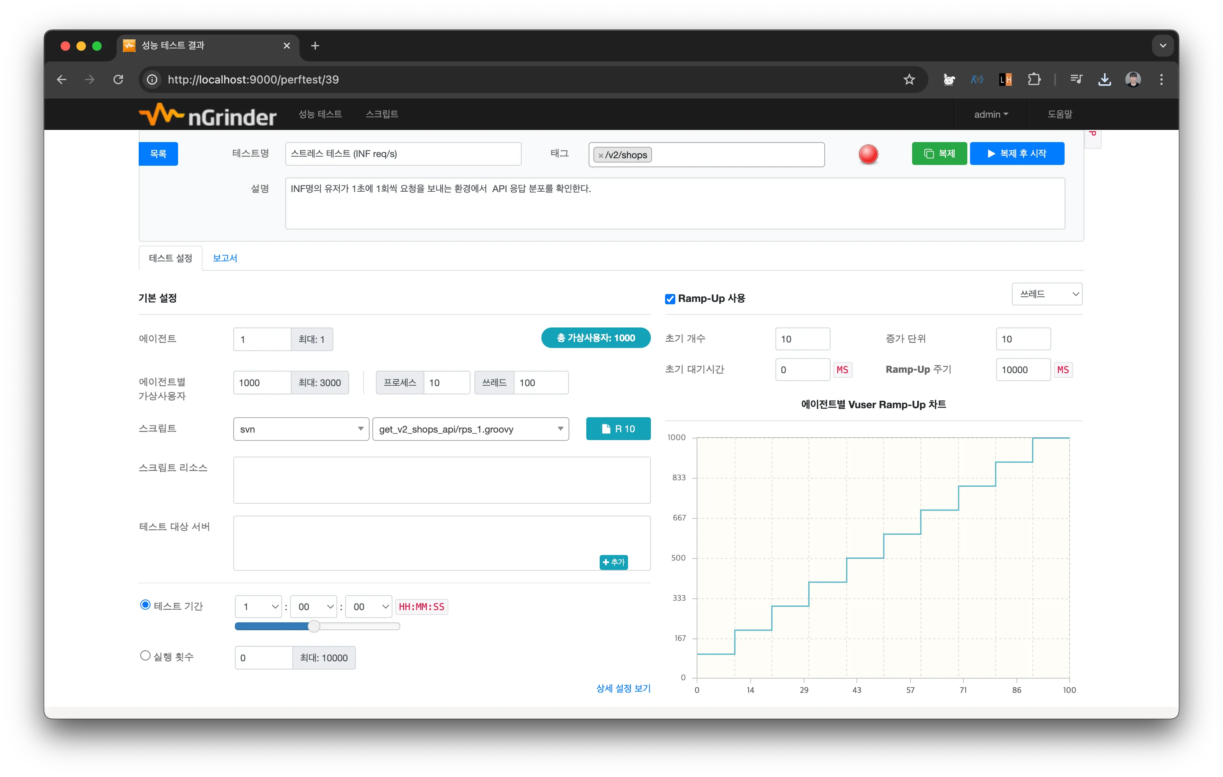This screenshot has height=777, width=1223.
Task: Select the 테스트 기간 radio button
Action: [x=145, y=605]
